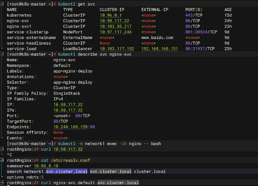Image resolution: width=258 pixels, height=186 pixels.
Task: Click the '^C' interrupt line
Action: click(9, 155)
